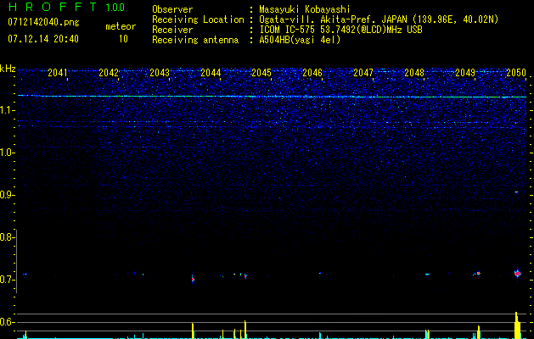Click the 2047 time marker
534x339 pixels.
[x=363, y=72]
